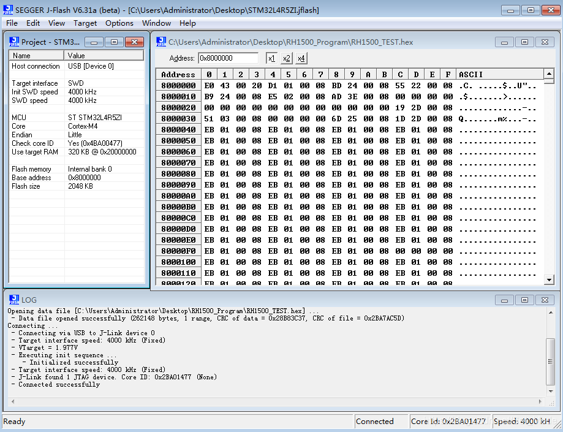Set hex view to x4 byte width

pos(301,58)
